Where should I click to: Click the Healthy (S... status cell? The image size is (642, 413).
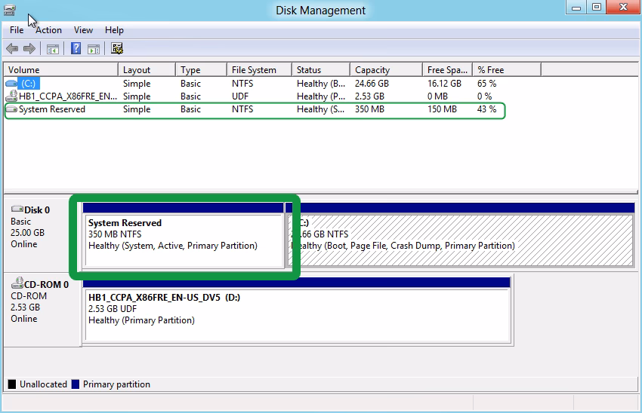(x=320, y=109)
